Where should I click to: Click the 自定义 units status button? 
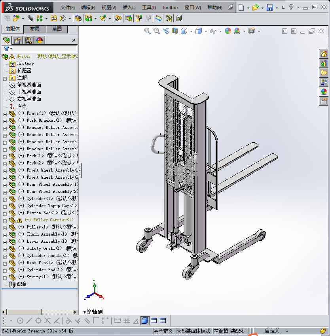coord(272,331)
